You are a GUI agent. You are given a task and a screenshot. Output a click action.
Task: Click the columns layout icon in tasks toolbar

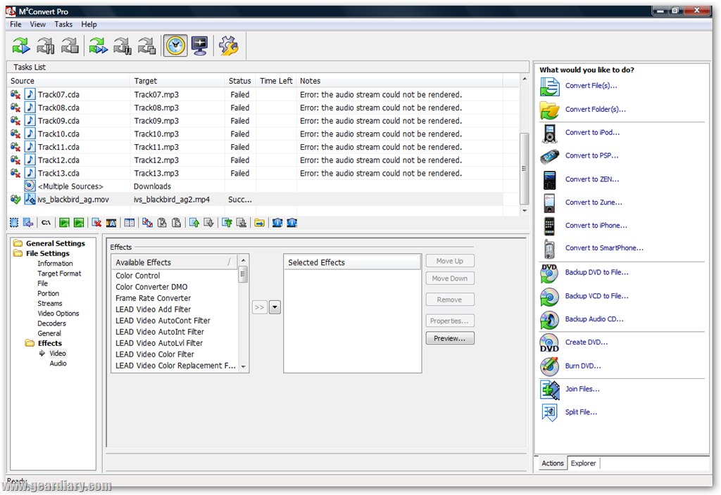pyautogui.click(x=130, y=223)
